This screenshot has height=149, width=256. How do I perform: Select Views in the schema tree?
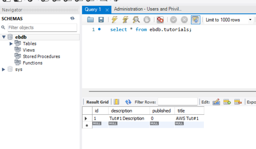click(x=29, y=50)
